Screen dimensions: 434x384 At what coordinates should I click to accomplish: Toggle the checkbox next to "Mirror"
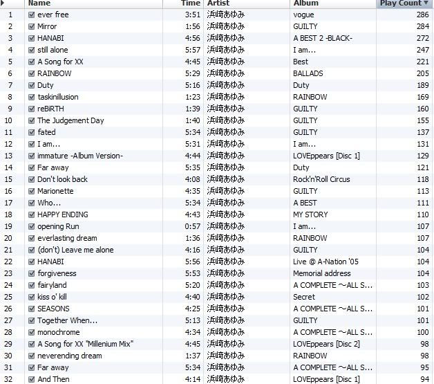click(32, 26)
